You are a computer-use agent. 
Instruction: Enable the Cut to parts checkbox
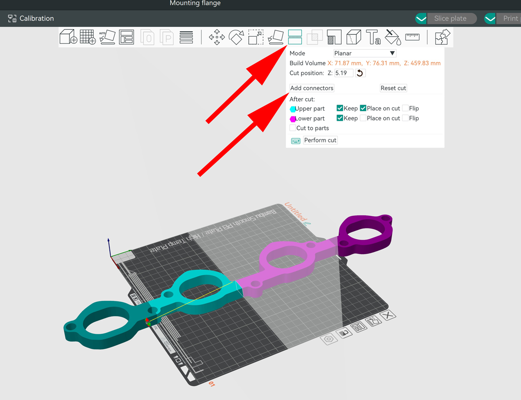293,128
